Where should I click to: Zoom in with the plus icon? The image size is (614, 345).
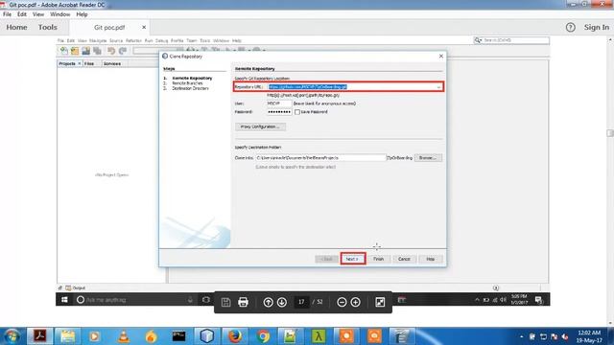356,302
